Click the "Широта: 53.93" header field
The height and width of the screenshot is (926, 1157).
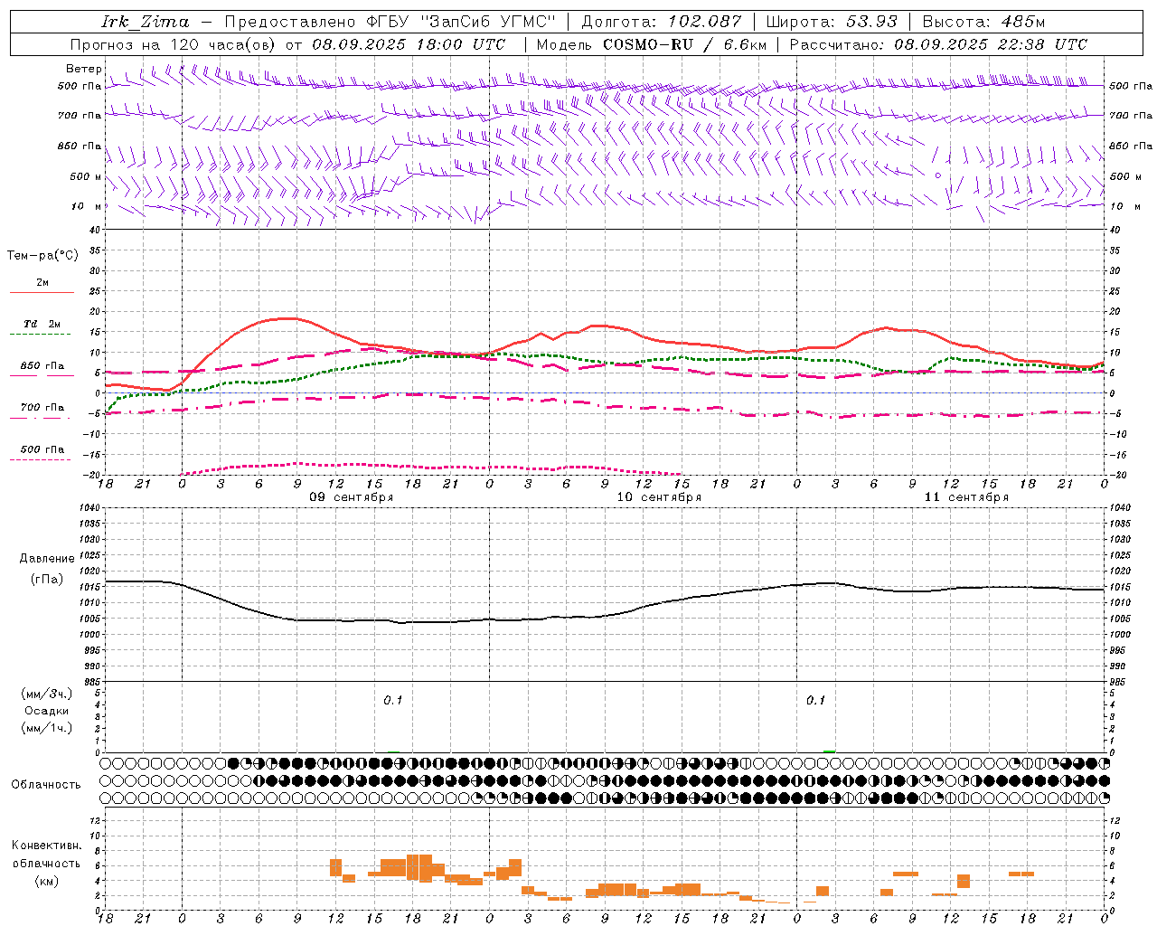(832, 22)
